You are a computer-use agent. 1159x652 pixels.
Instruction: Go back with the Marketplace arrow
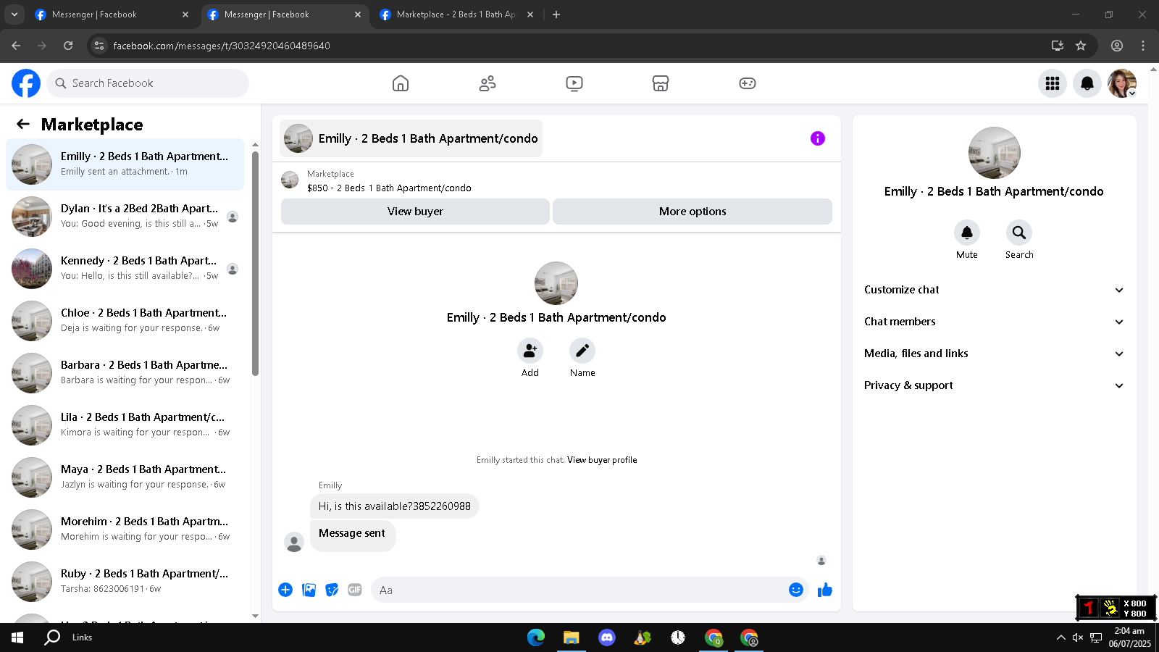coord(23,124)
